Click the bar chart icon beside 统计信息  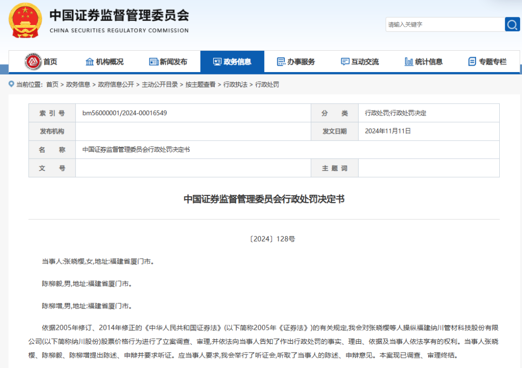point(409,62)
